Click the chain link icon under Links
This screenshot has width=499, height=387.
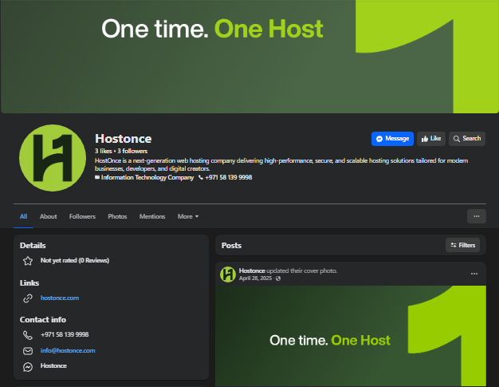click(x=28, y=298)
